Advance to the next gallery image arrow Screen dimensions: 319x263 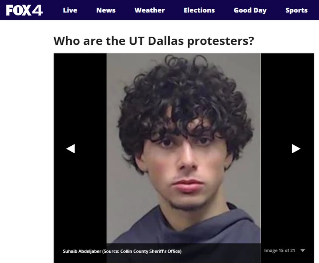coord(296,148)
